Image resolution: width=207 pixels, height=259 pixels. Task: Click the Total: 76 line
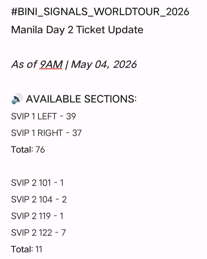[28, 150]
